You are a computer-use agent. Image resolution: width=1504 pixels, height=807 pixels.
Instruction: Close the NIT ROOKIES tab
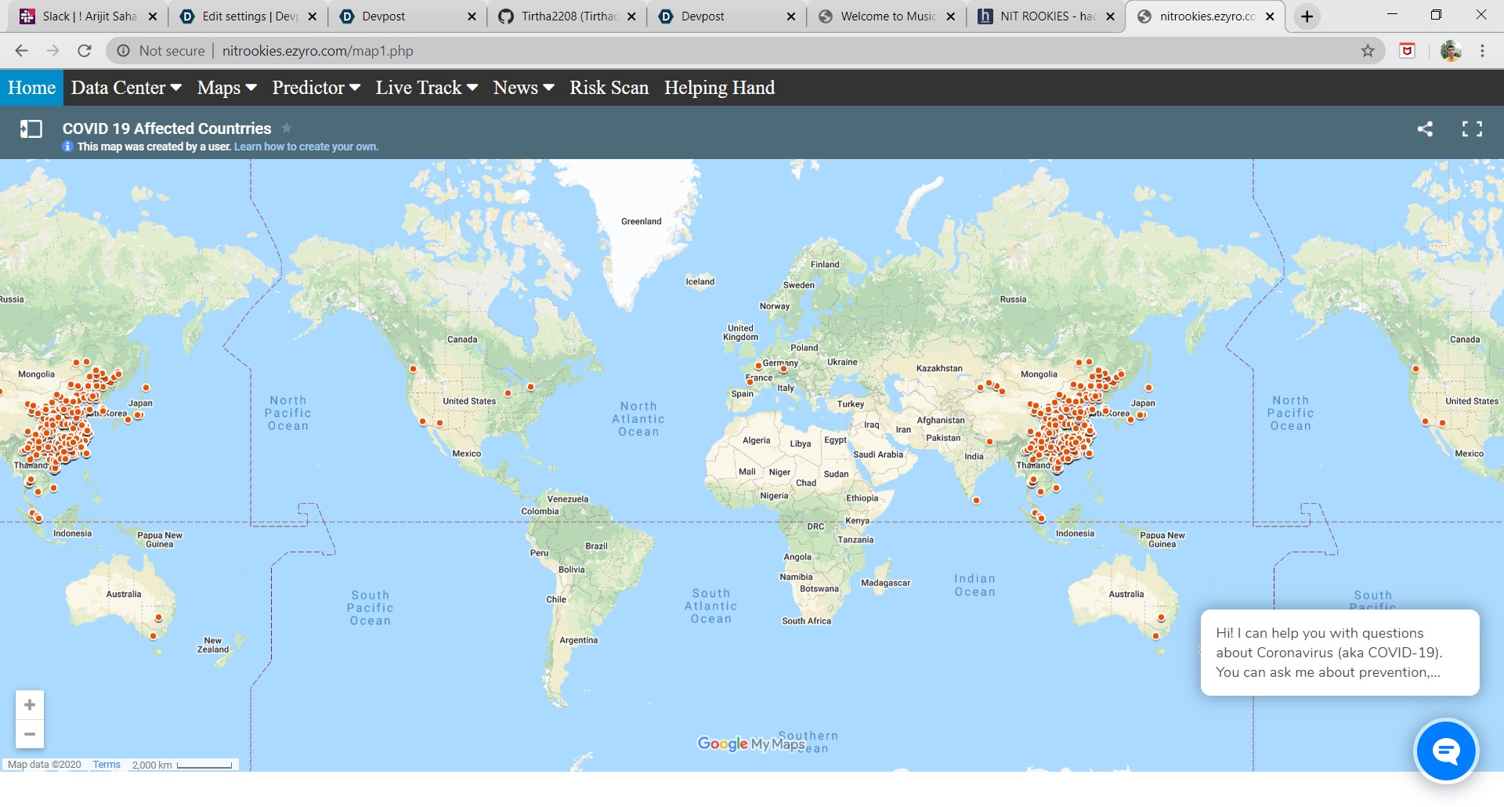(1110, 16)
